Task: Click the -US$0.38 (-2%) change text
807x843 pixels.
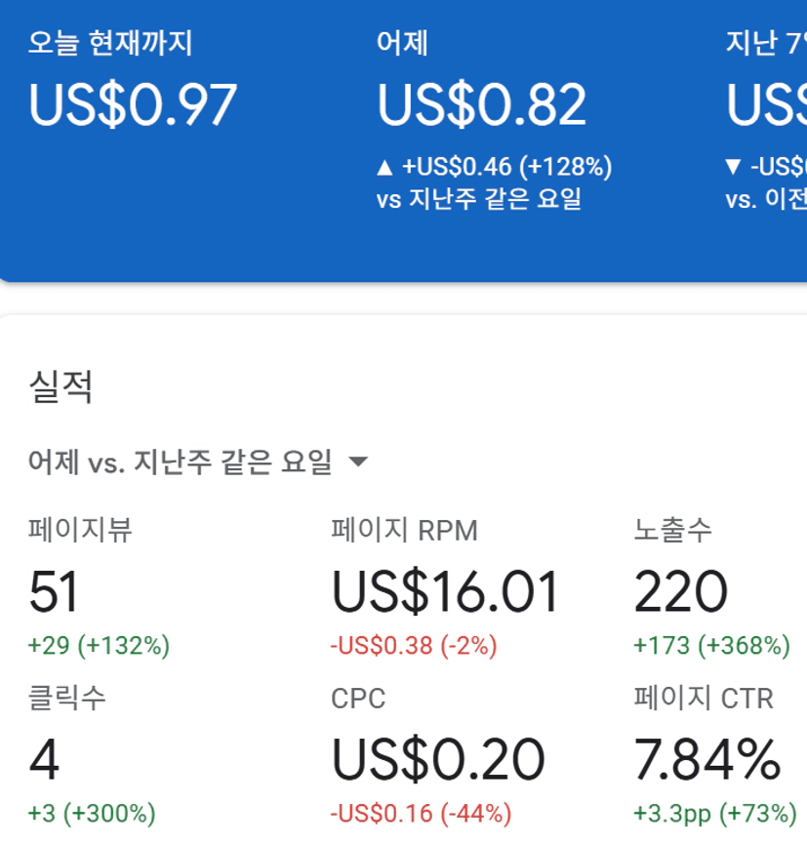Action: click(415, 645)
